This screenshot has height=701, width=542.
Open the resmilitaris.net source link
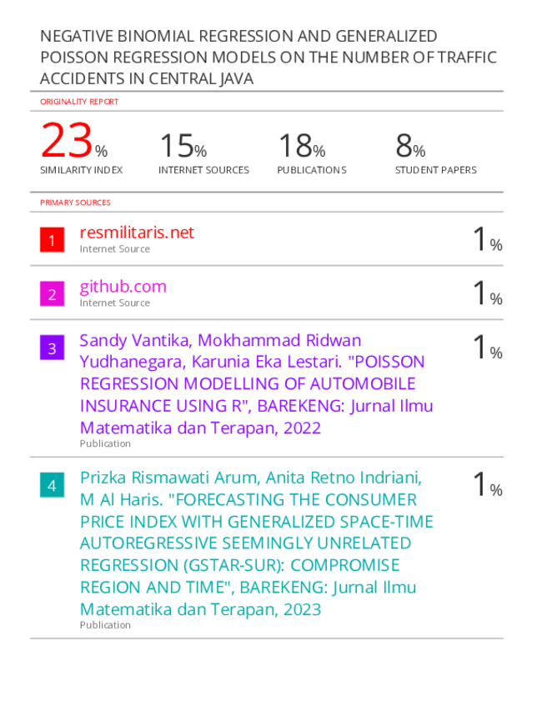click(137, 233)
